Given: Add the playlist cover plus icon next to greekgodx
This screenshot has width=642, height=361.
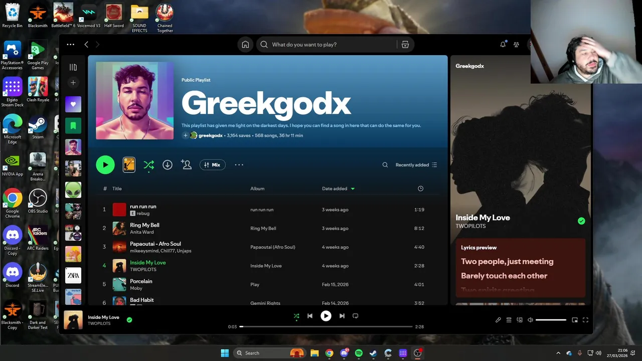Looking at the screenshot, I should 185,135.
